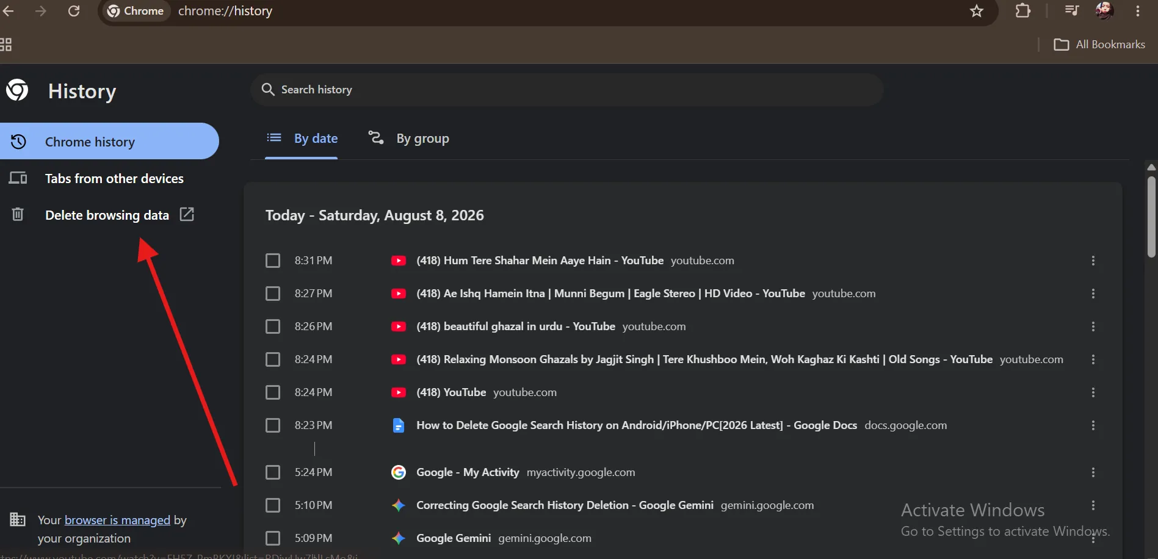Click the Google Docs favicon in 8:23 PM row
This screenshot has height=559, width=1158.
coord(399,425)
